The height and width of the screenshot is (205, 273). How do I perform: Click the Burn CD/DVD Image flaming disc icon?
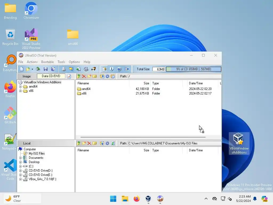pyautogui.click(x=94, y=69)
